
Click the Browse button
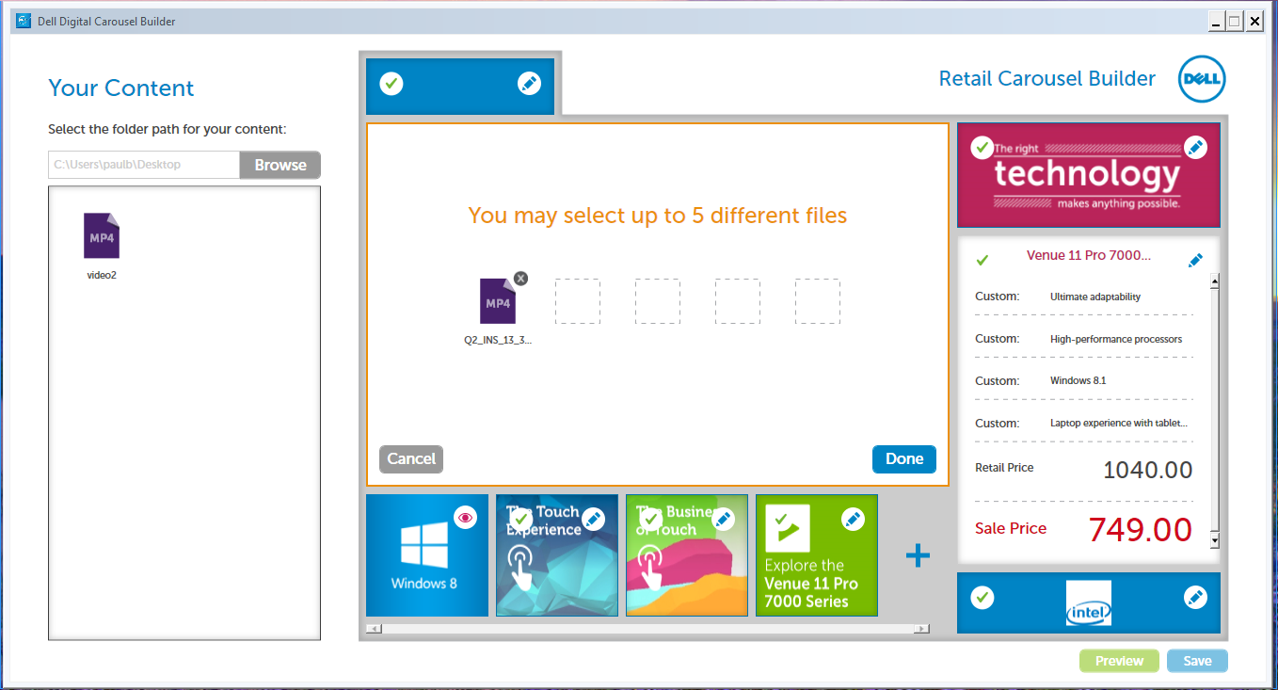click(x=280, y=165)
